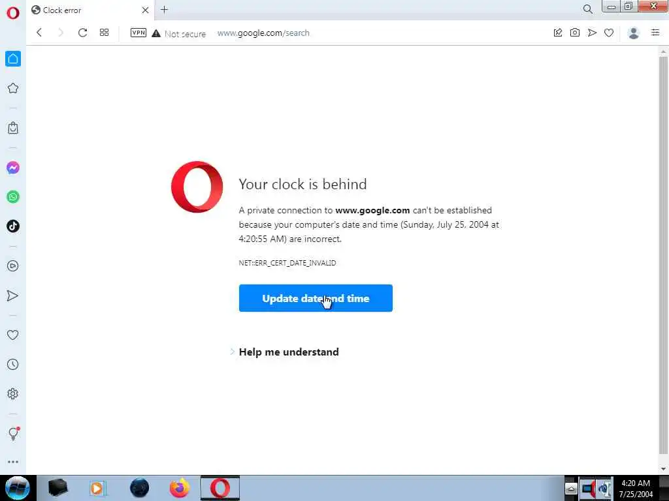
Task: Go to Opera sidebar Home
Action: tap(13, 59)
